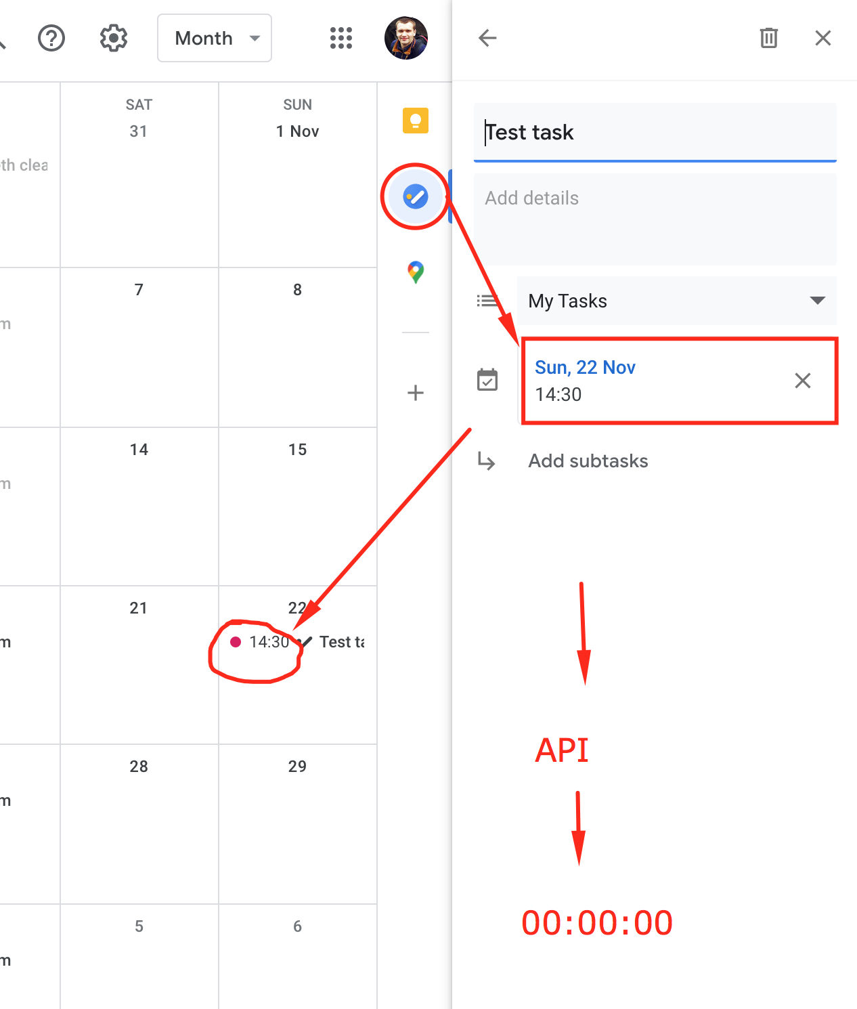
Task: Open the Settings gear menu
Action: coord(114,38)
